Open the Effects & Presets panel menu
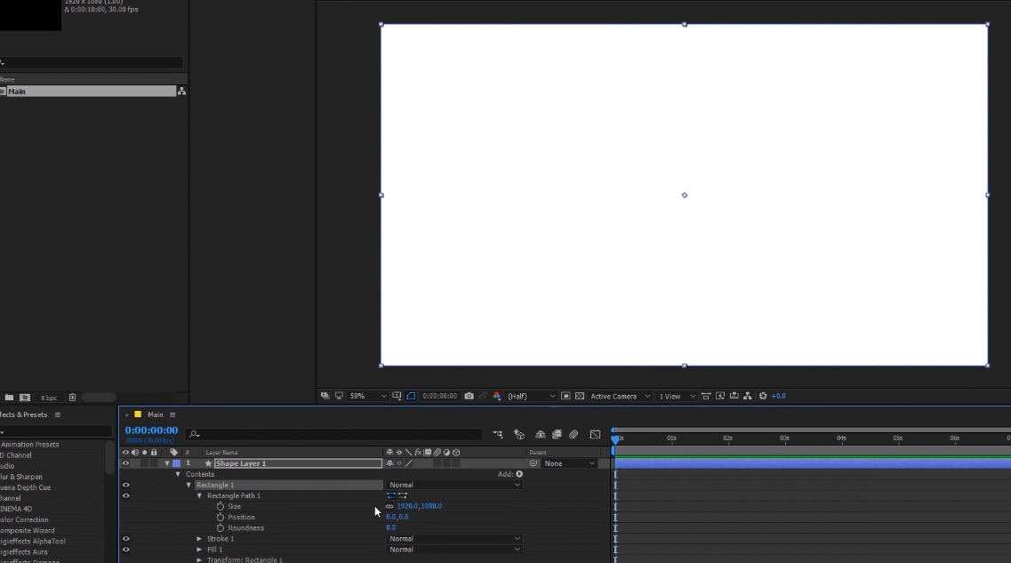 [x=58, y=414]
